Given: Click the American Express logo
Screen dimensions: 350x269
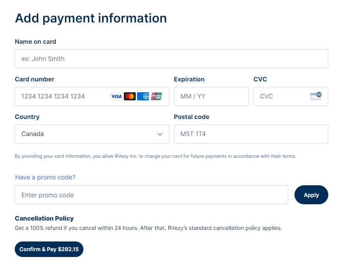Looking at the screenshot, I should [143, 97].
